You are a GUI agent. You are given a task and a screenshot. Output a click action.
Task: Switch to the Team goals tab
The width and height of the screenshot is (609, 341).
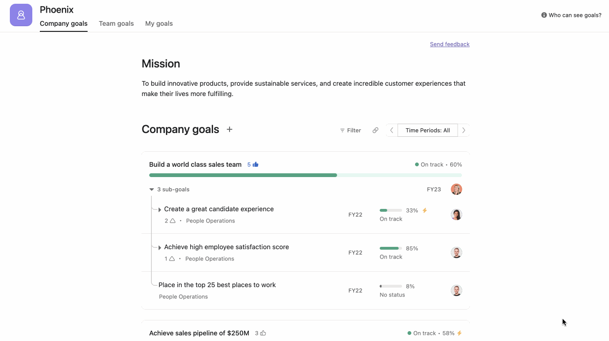click(x=116, y=23)
